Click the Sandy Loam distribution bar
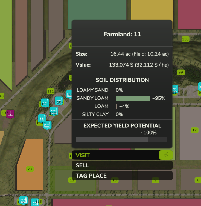The width and height of the screenshot is (201, 206). click(x=133, y=98)
